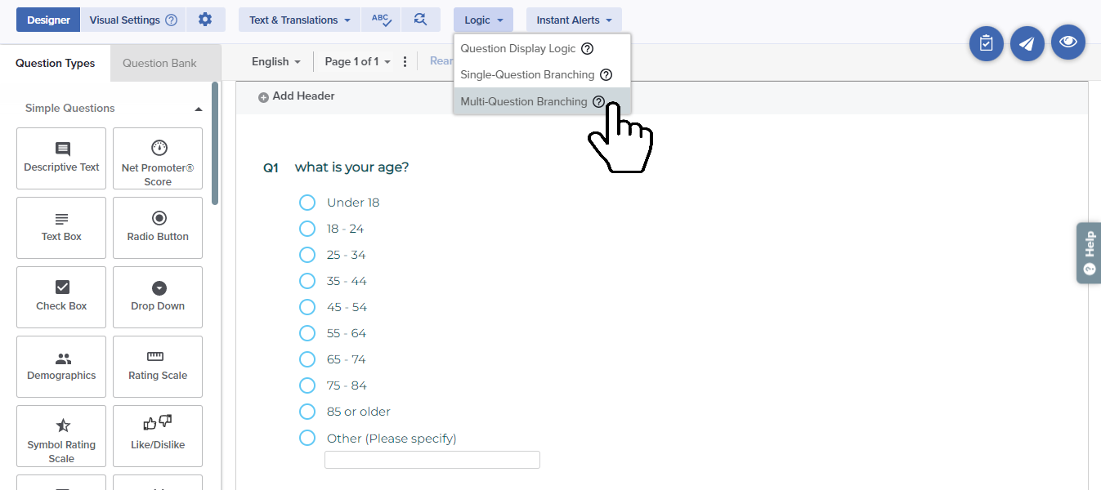Screen dimensions: 1101x490
Task: Click the spell check ABC icon
Action: 381,20
